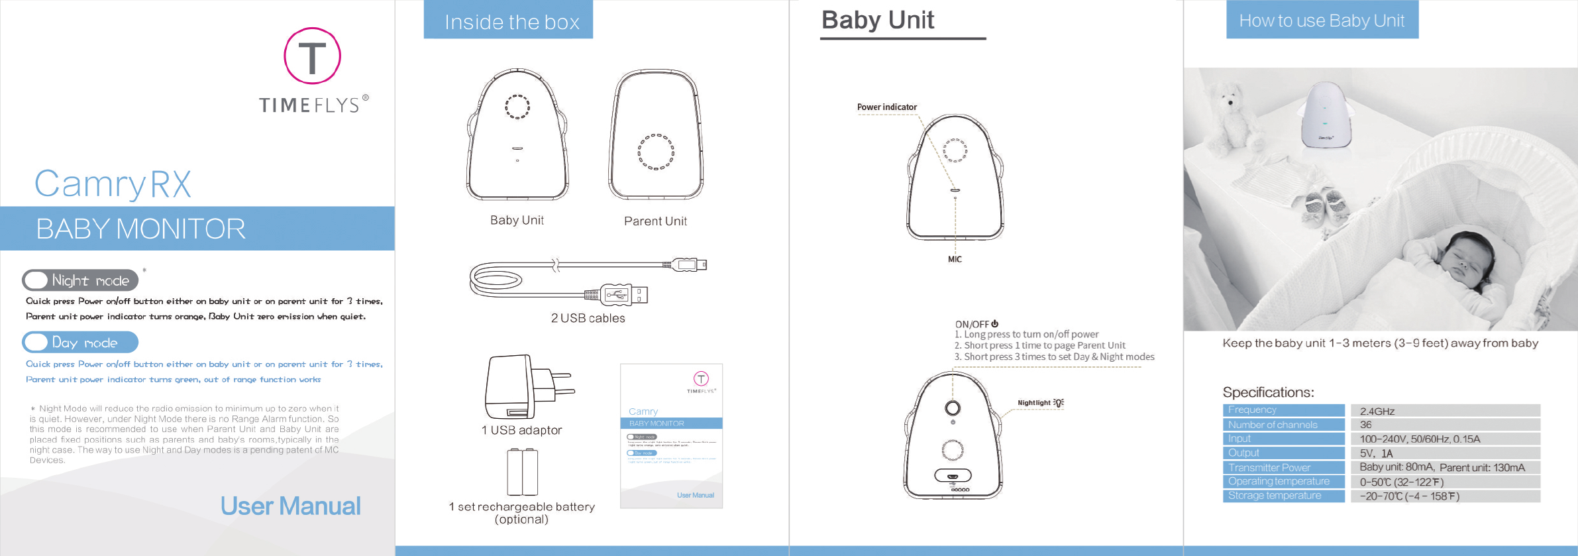Screen dimensions: 1578x556
Task: Click the '5V, 1A' output value
Action: [1377, 453]
